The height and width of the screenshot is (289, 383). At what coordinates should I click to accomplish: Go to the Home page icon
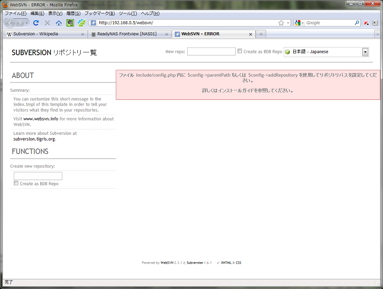(x=59, y=23)
